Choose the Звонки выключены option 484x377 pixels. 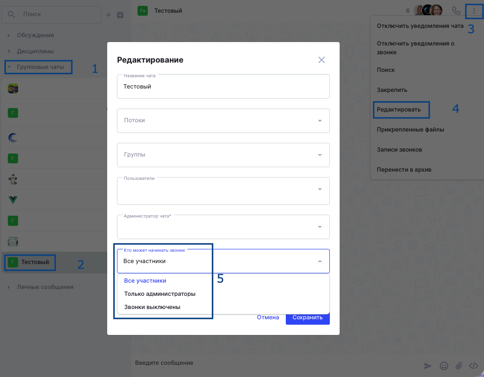point(152,307)
